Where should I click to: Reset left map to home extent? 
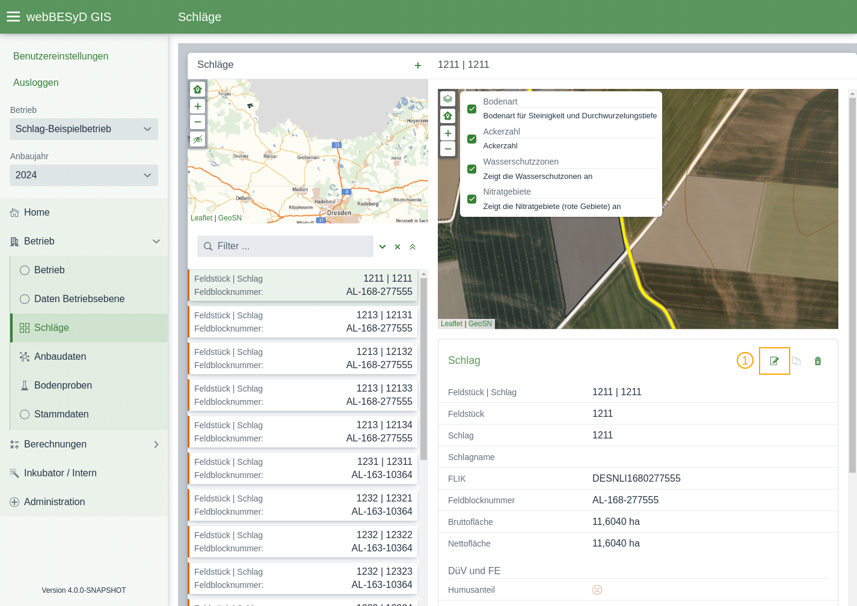tap(197, 89)
